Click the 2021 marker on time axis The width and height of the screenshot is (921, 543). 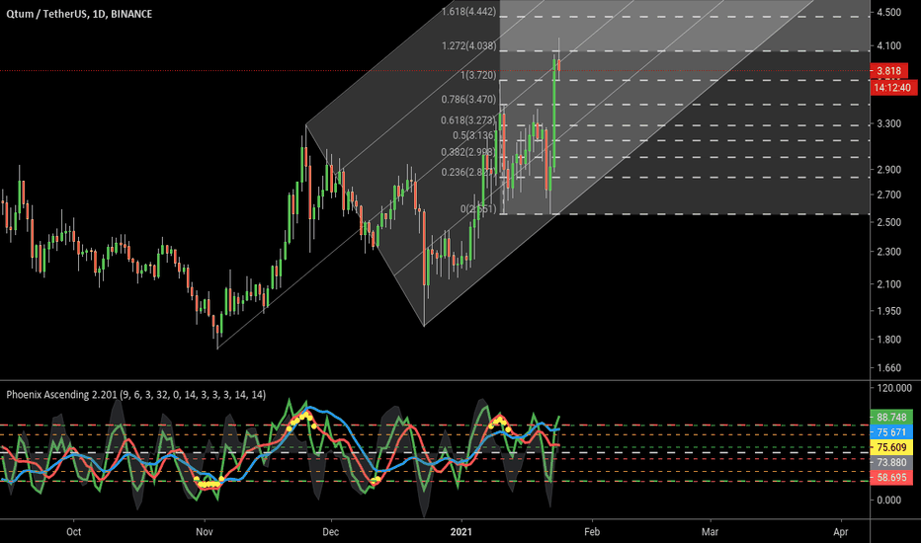point(461,532)
